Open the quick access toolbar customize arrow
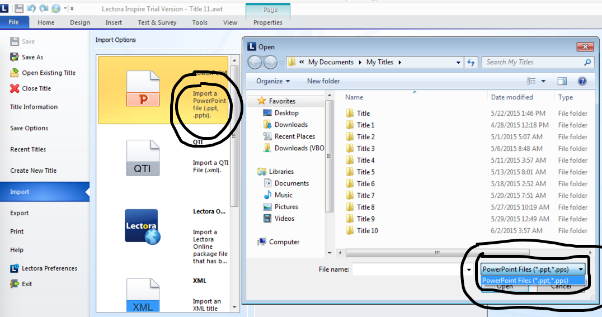The width and height of the screenshot is (602, 317). coord(72,8)
